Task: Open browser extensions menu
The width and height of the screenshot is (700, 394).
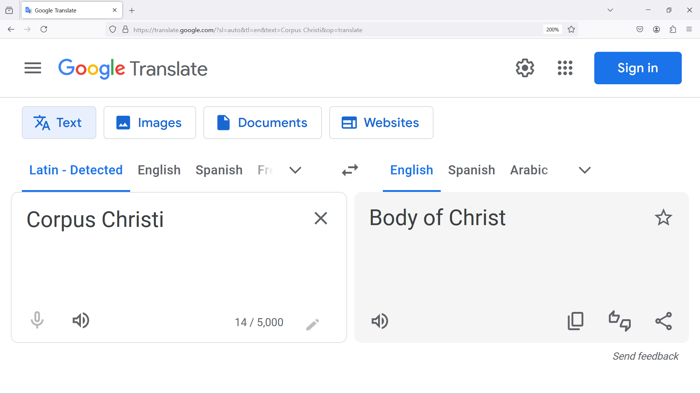Action: pos(673,30)
